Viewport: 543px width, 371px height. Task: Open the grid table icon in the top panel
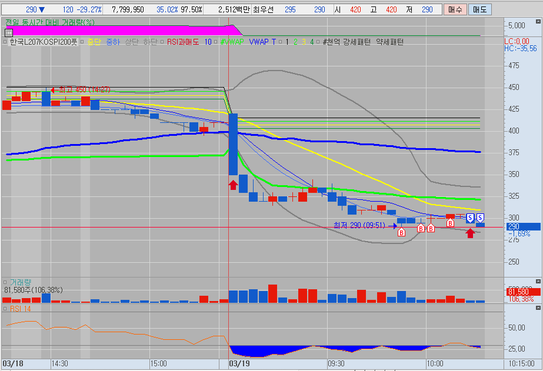tap(9, 33)
